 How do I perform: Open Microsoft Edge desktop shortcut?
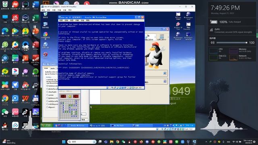click(x=5, y=32)
